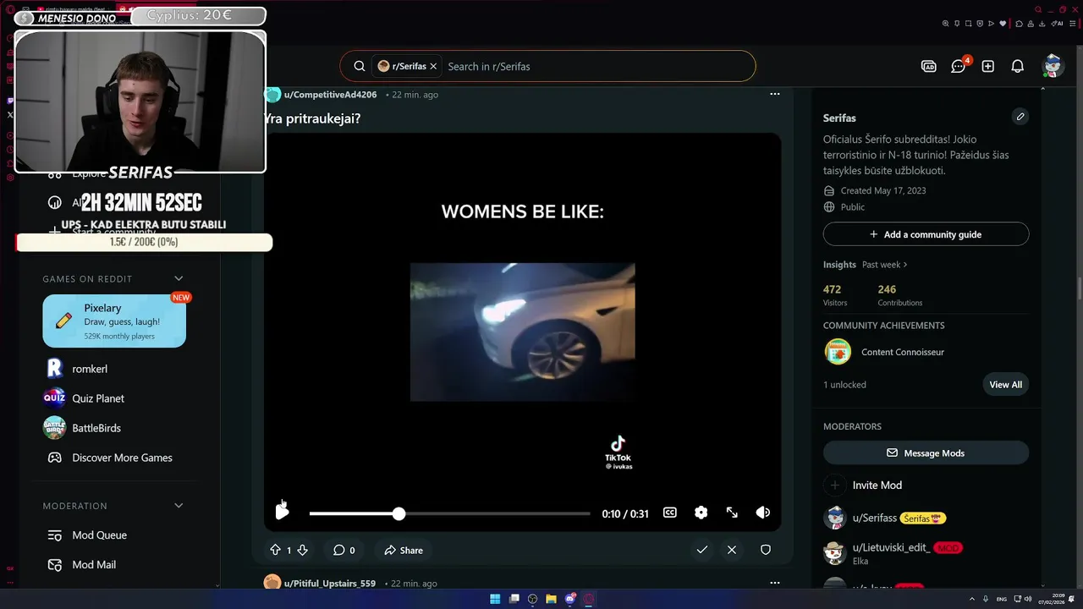1083x609 pixels.
Task: Remove the post with the X mod icon
Action: 732,550
